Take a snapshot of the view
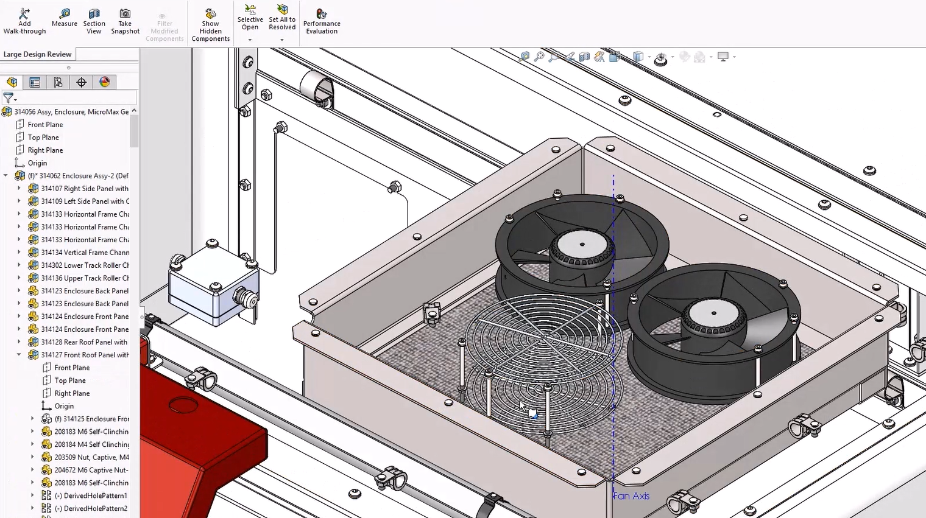This screenshot has height=518, width=926. tap(125, 21)
